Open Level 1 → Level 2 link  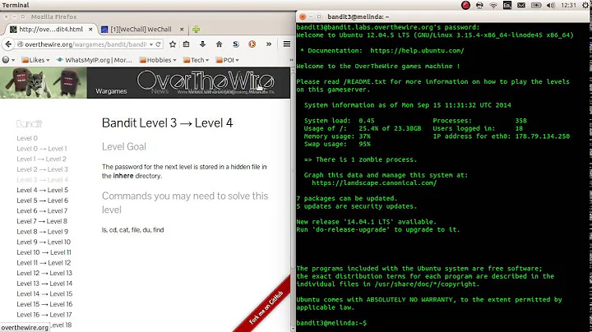[x=42, y=159]
